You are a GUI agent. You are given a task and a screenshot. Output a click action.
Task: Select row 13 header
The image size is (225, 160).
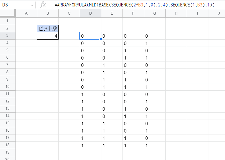(7, 109)
